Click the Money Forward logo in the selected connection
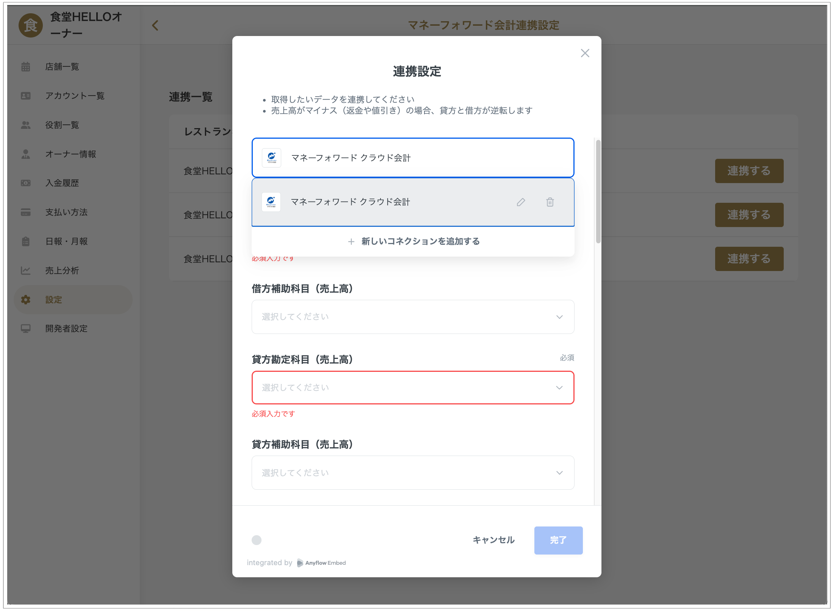This screenshot has height=611, width=833. (271, 158)
